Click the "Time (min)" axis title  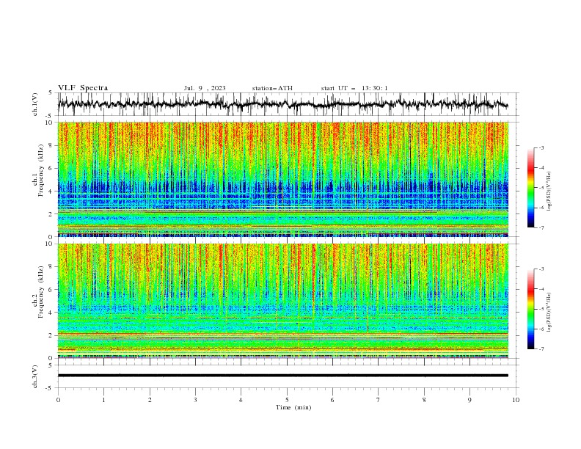point(293,407)
